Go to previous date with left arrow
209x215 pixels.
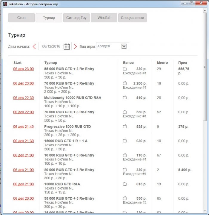[34, 46]
